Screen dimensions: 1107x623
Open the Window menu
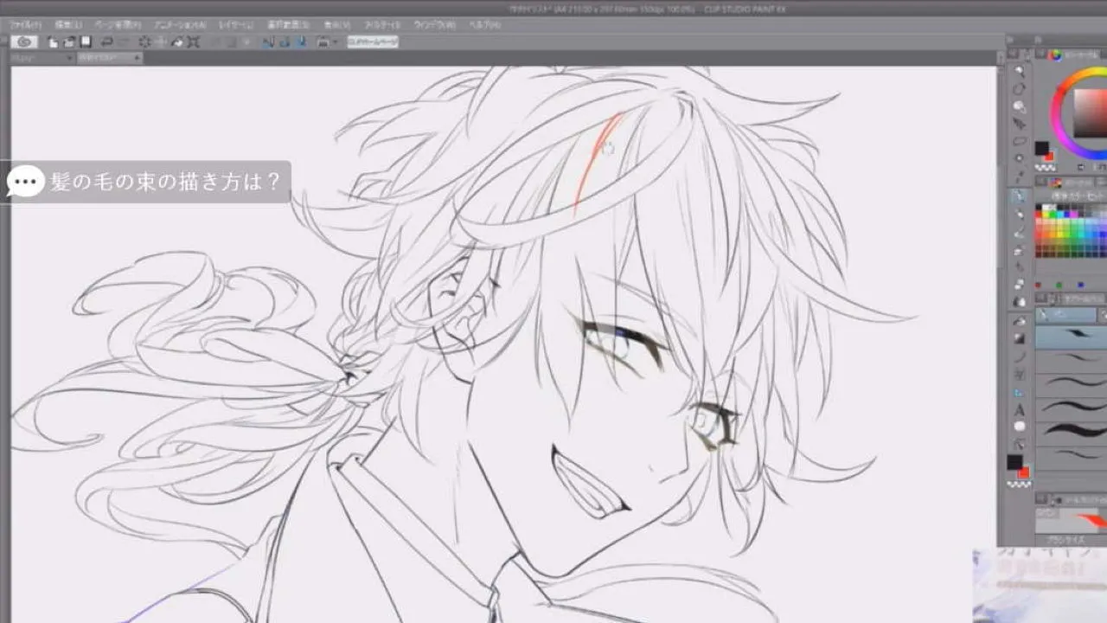point(434,25)
